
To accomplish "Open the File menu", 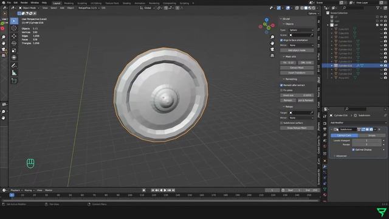I will coord(9,2).
